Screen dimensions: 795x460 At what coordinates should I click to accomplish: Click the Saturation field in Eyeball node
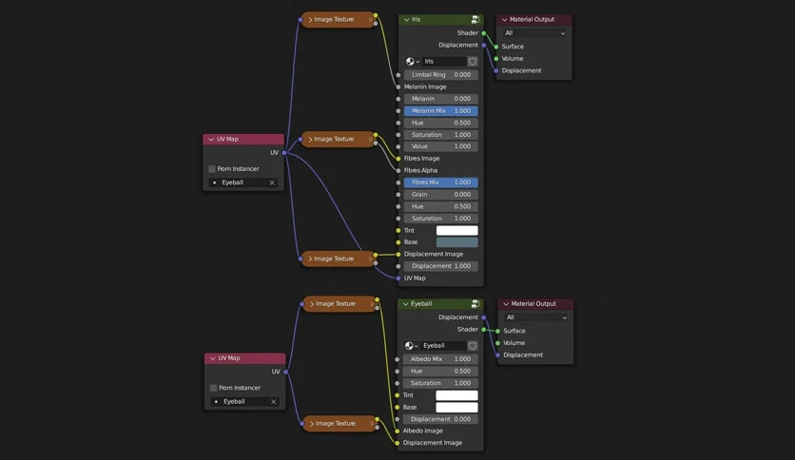[x=439, y=384]
